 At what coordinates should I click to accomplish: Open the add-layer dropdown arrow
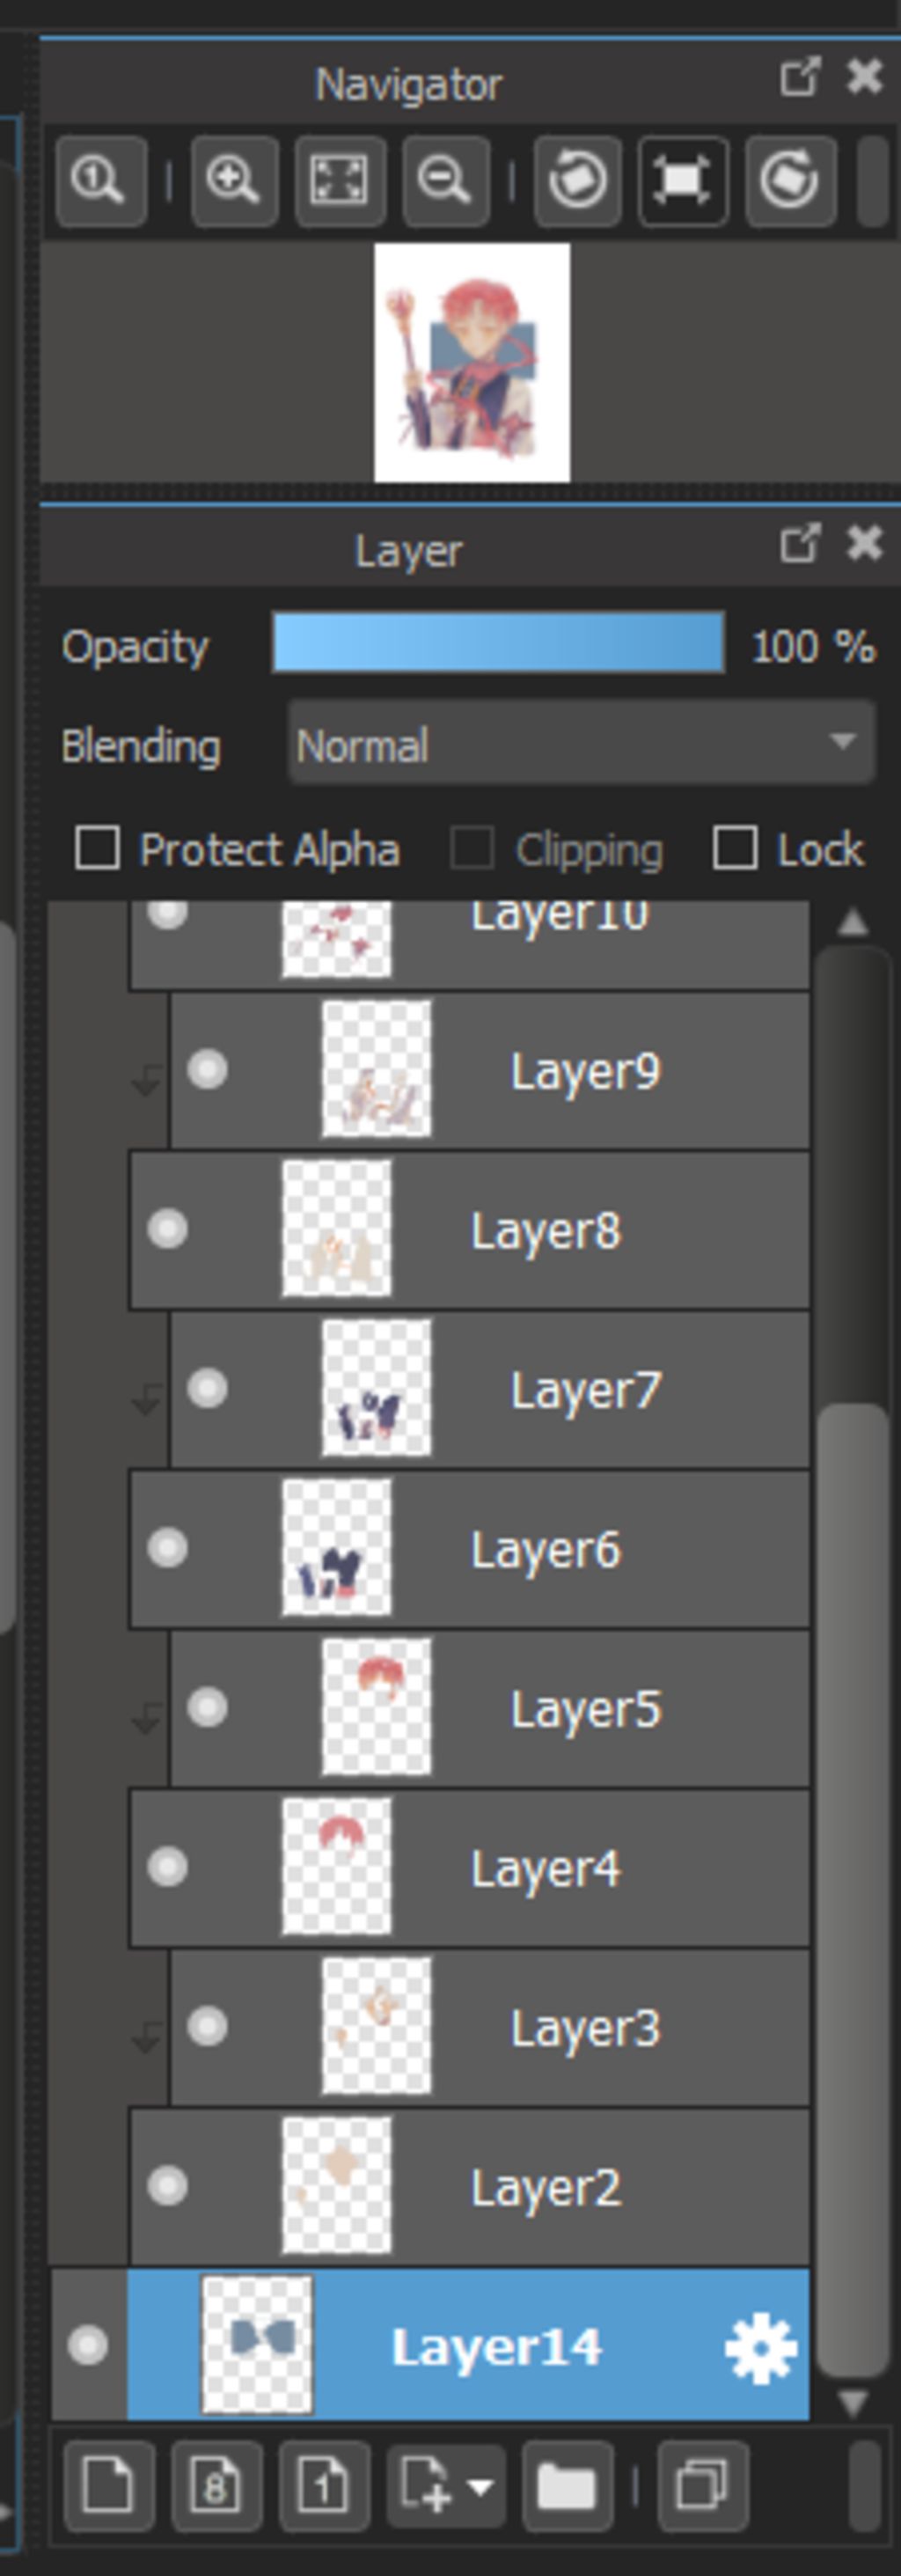pyautogui.click(x=481, y=2487)
